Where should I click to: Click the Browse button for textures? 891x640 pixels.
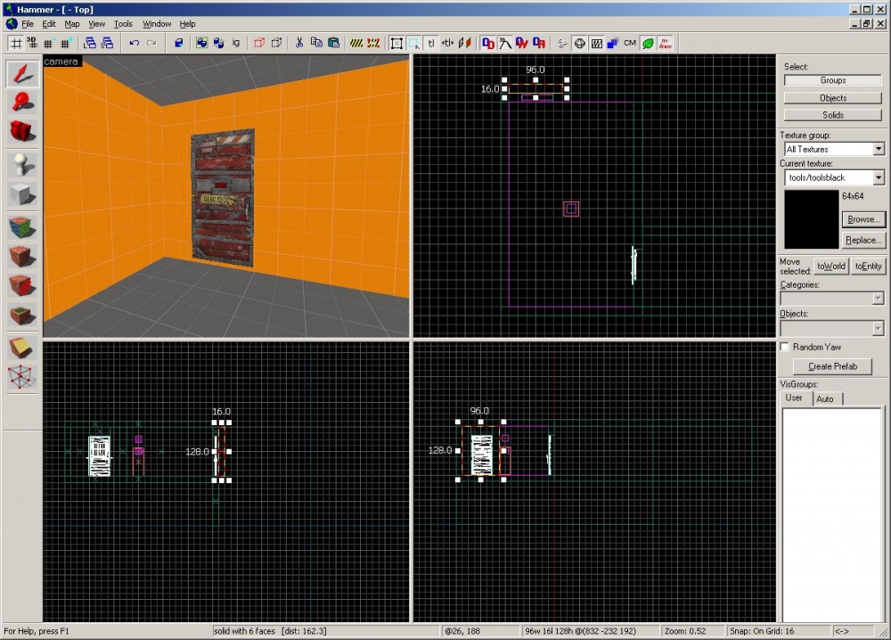point(862,218)
